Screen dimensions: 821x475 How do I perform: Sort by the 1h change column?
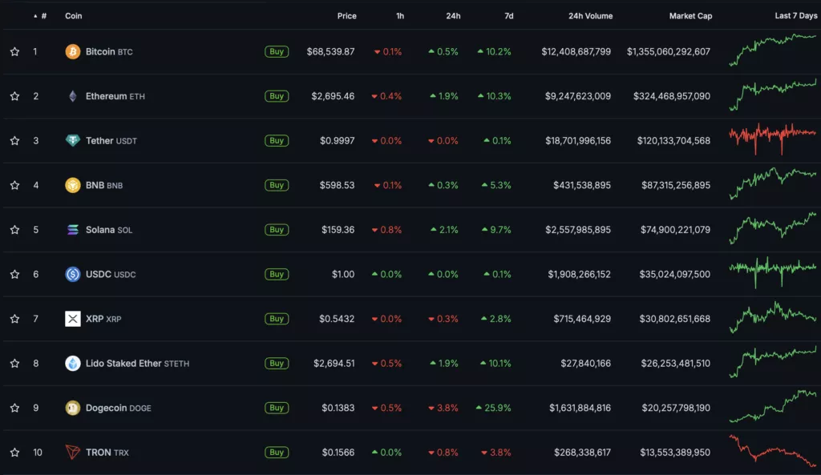[400, 16]
